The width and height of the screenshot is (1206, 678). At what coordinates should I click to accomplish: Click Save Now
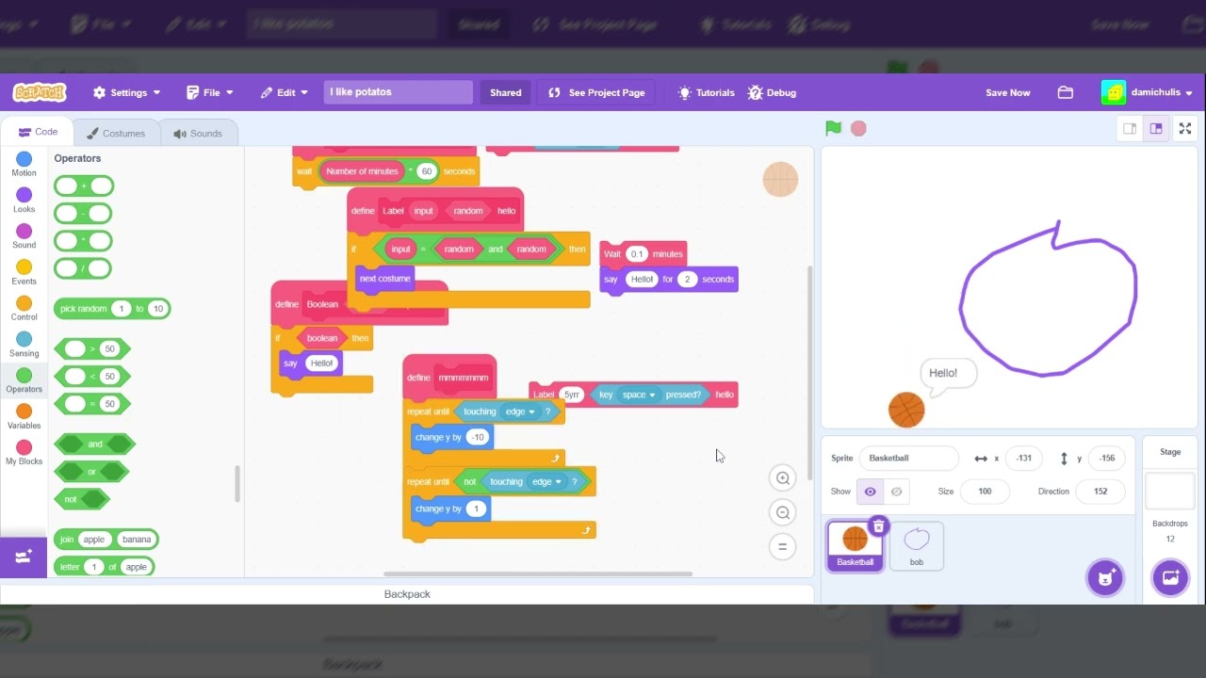click(1007, 92)
